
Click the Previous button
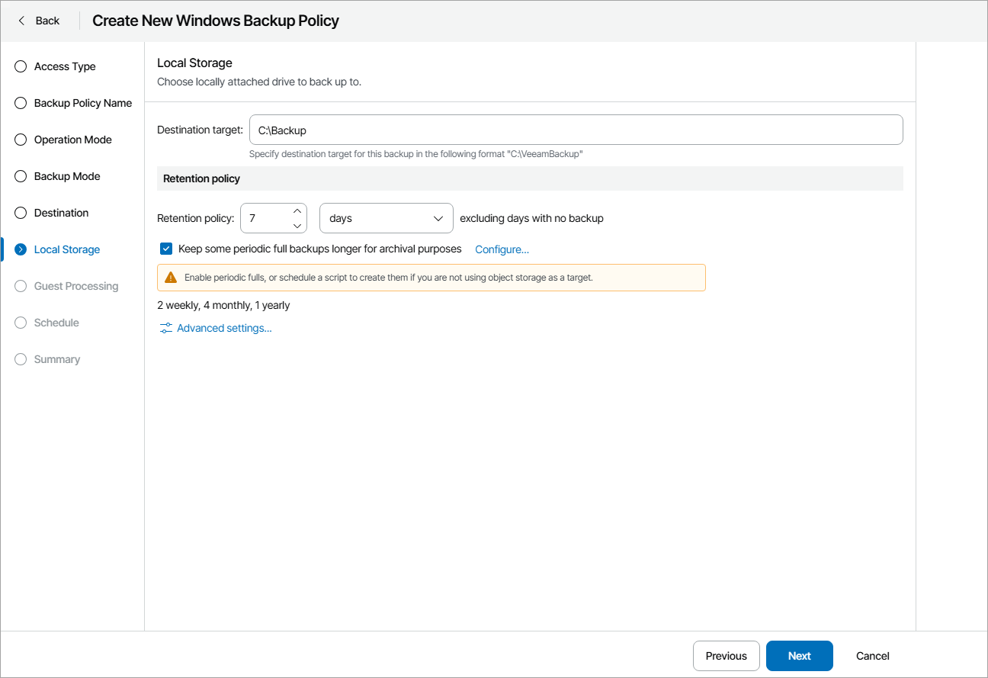(x=726, y=655)
